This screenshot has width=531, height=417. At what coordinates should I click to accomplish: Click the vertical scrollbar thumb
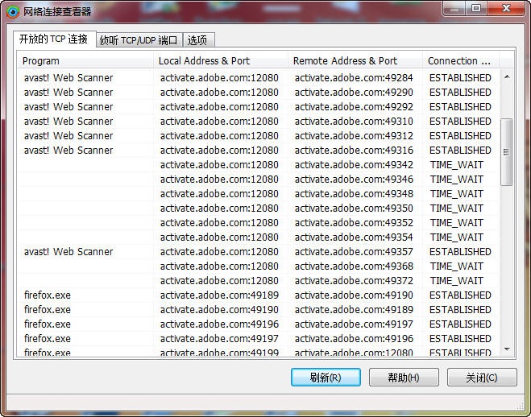tap(507, 152)
